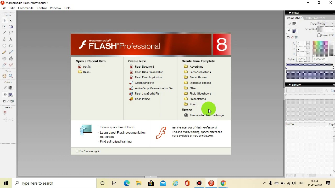Pick a hue in the color spectrum
This screenshot has height=188, width=335.
pos(320,48)
